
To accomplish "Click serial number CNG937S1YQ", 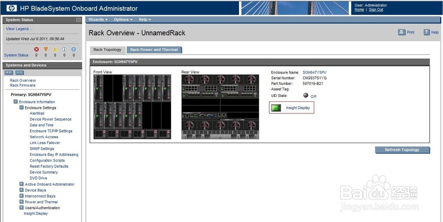I will [x=315, y=78].
